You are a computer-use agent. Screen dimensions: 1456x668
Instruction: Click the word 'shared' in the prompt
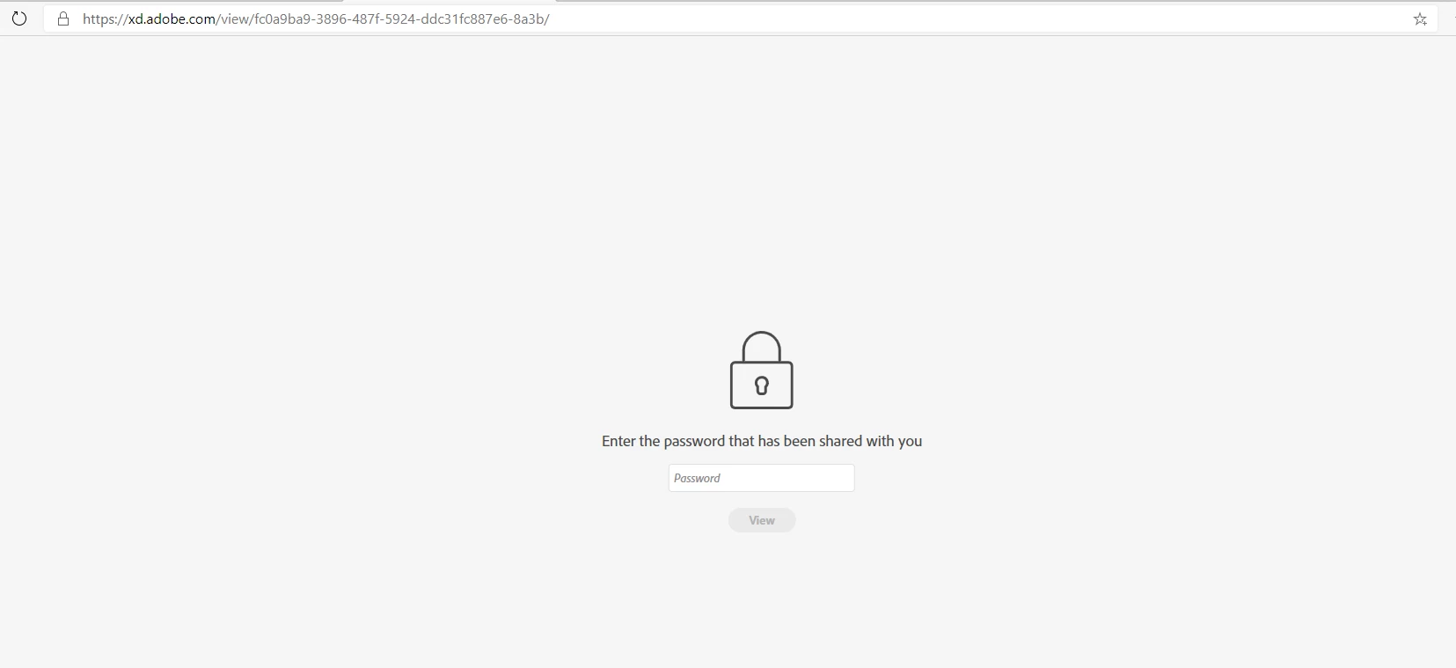click(x=840, y=441)
